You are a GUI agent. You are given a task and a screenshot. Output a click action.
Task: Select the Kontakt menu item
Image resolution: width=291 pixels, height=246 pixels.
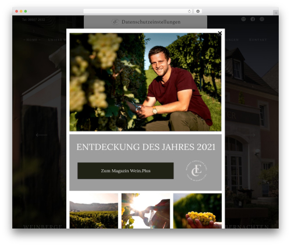(258, 40)
